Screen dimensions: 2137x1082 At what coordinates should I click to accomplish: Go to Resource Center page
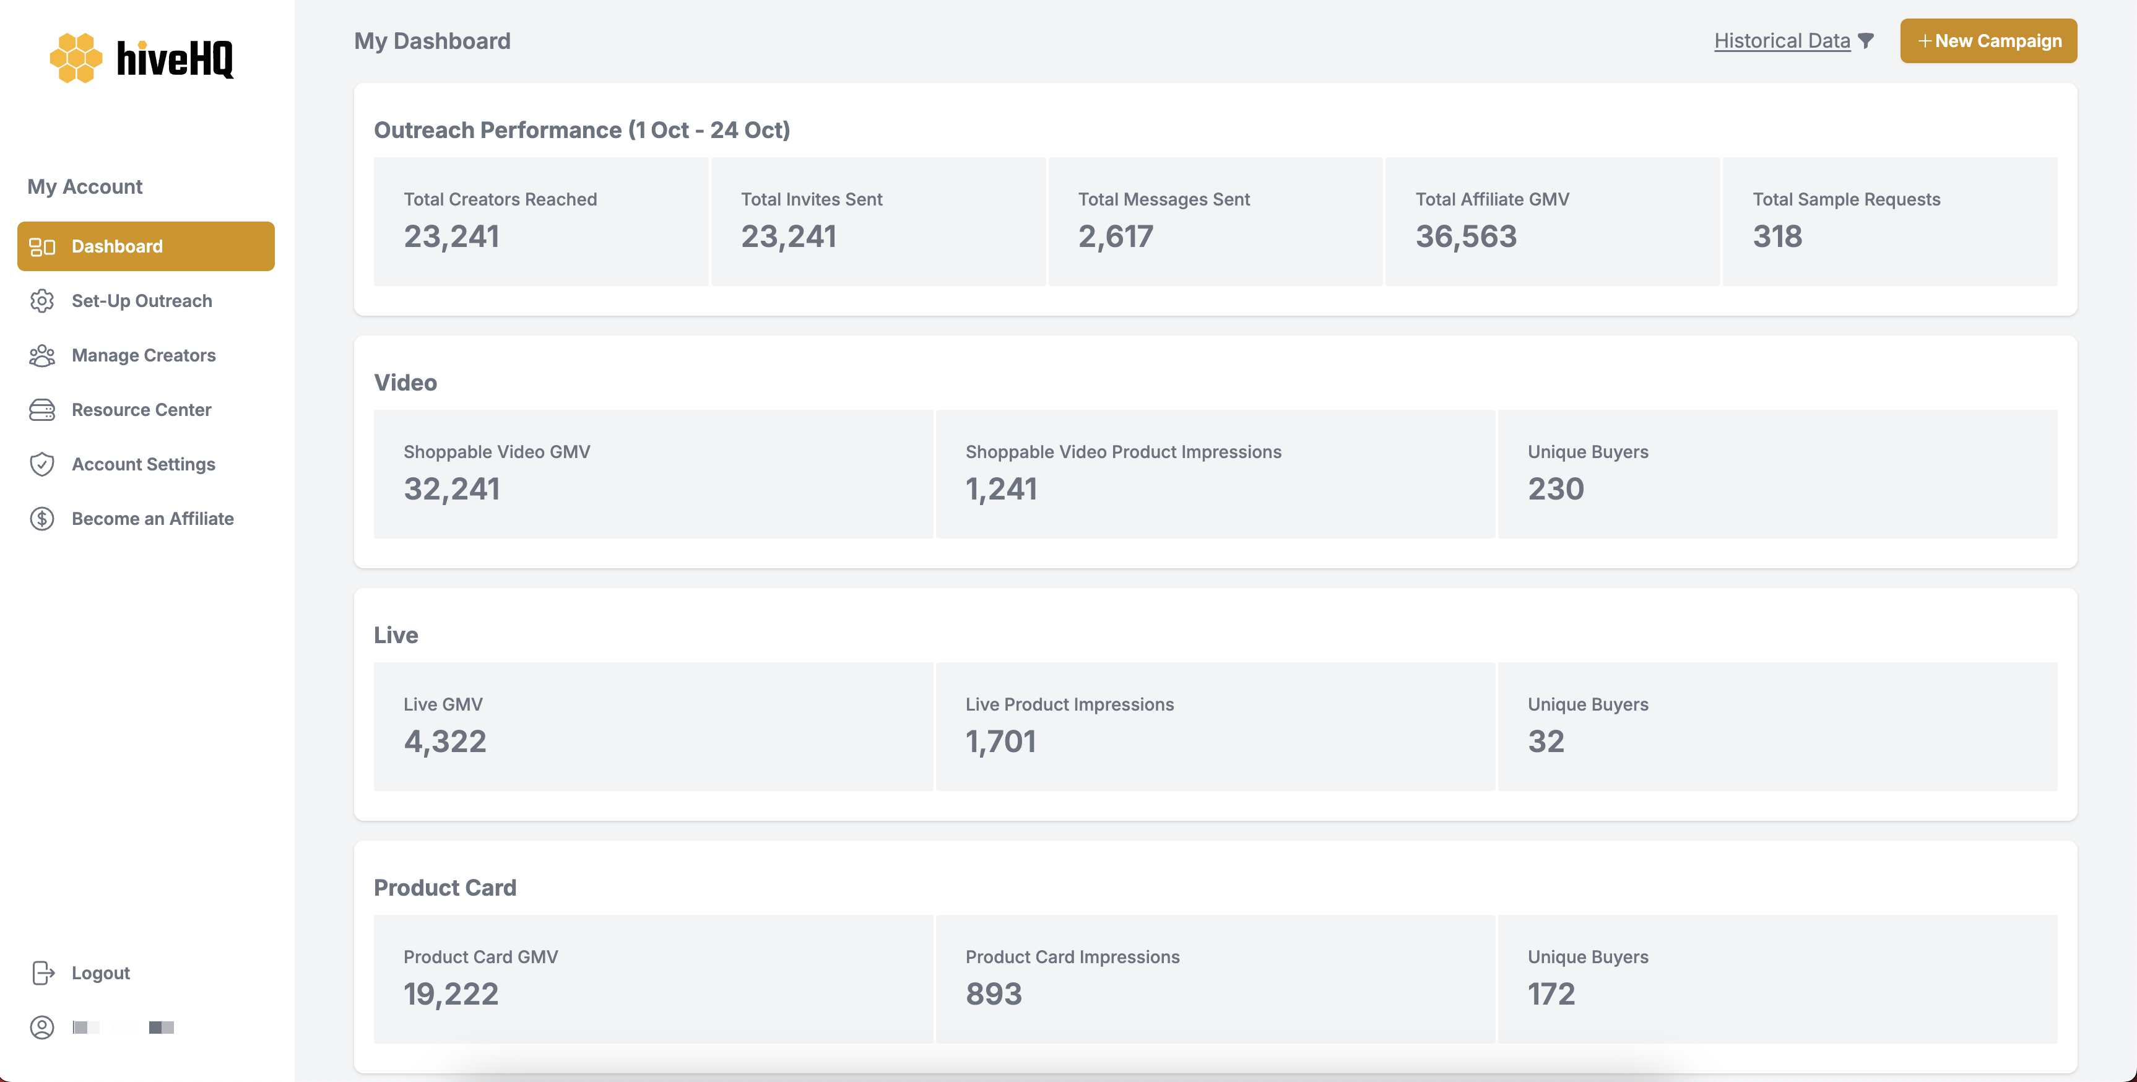coord(141,410)
